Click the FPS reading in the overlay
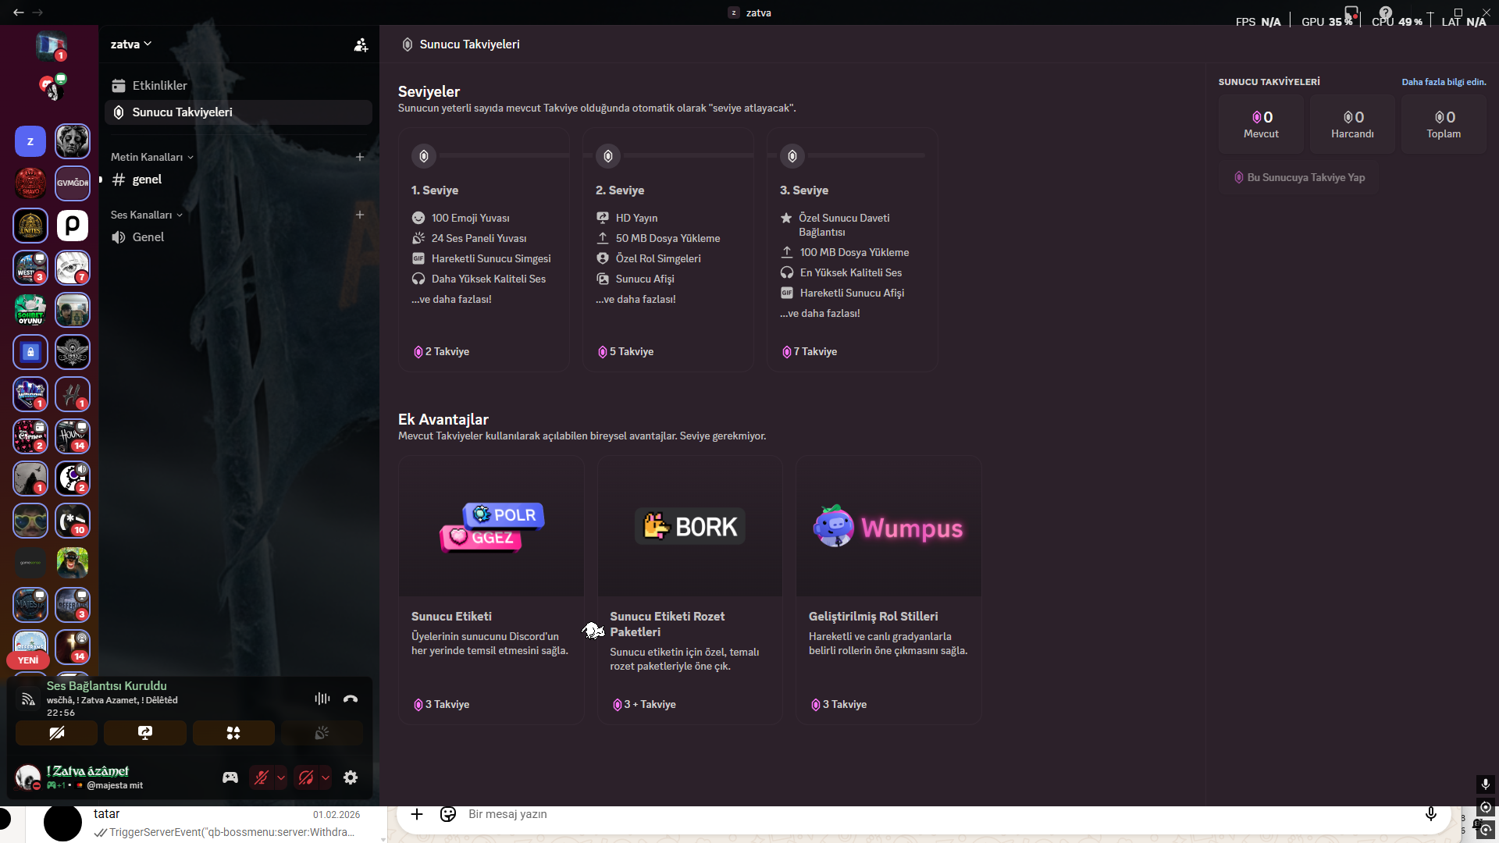Viewport: 1499px width, 843px height. pos(1259,22)
